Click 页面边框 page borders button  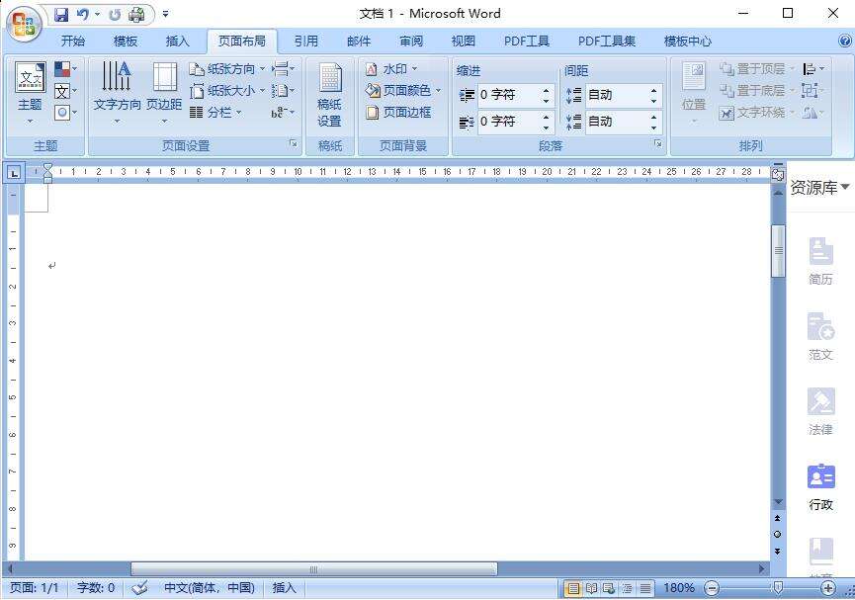point(398,113)
